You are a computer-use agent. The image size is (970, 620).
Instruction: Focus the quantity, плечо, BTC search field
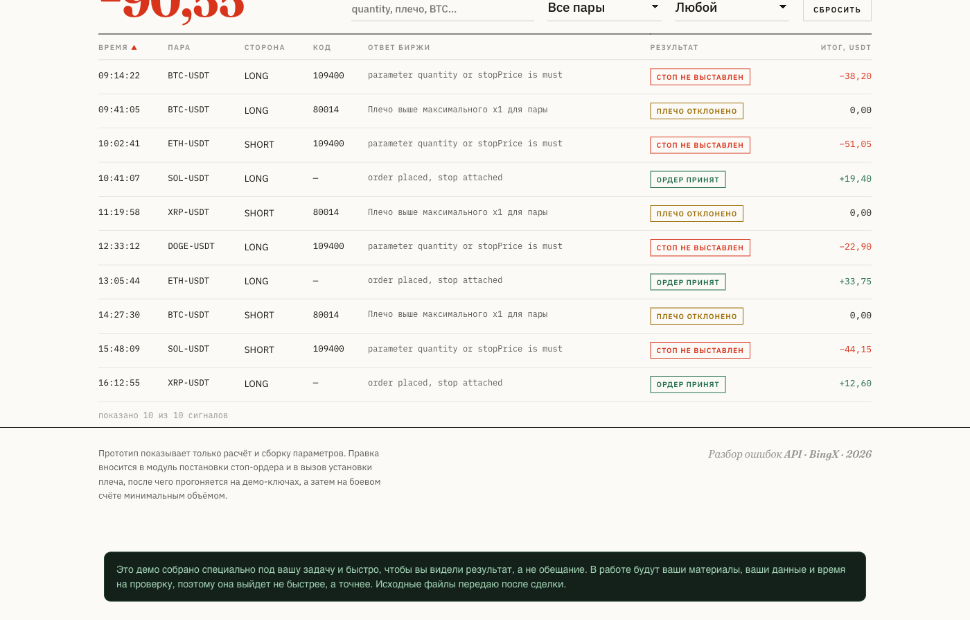coord(443,10)
